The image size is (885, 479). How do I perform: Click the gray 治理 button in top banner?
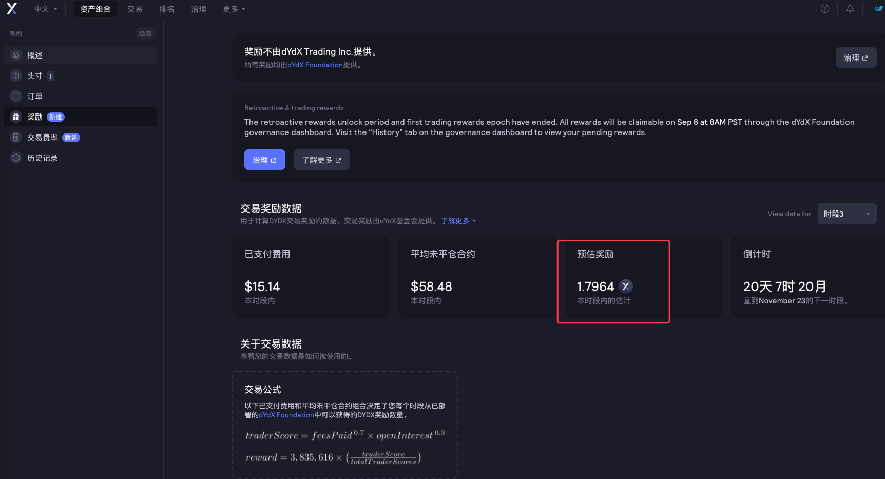coord(856,58)
